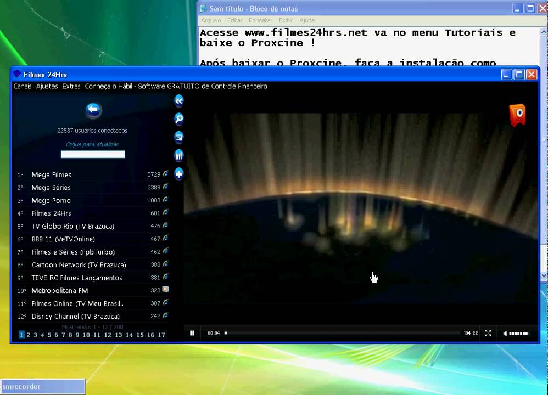The height and width of the screenshot is (395, 548).
Task: Click the media icon beside Metropolitana FM
Action: (165, 290)
